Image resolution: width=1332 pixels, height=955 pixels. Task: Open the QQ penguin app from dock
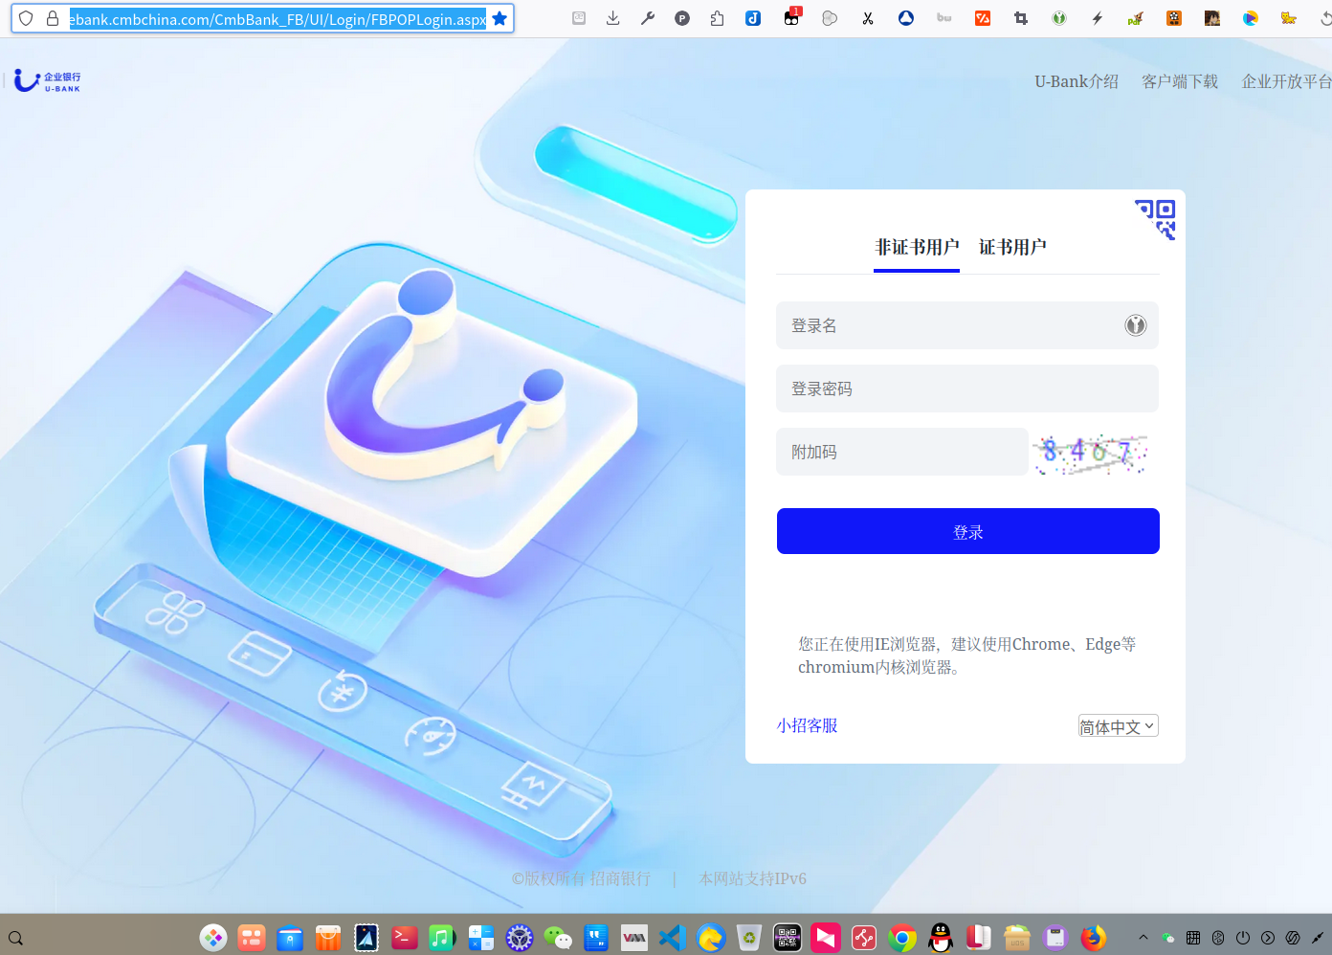coord(941,938)
